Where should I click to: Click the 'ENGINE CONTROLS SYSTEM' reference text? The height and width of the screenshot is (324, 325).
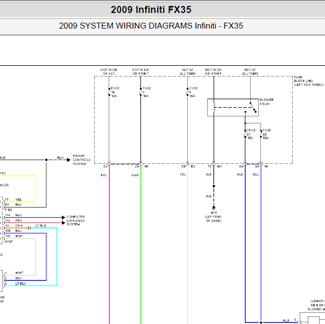[82, 160]
